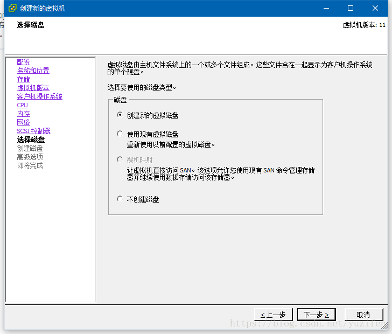Open the 配置 step link
This screenshot has height=334, width=392.
click(x=23, y=62)
